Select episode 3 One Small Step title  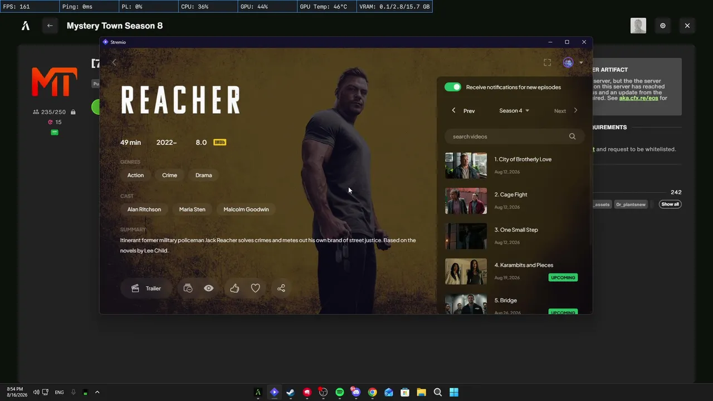coord(516,230)
